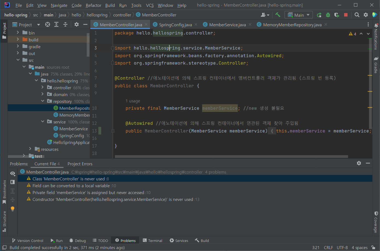Screen dimensions: 380x251
Task: Open Problems panel settings gear
Action: click(359, 163)
